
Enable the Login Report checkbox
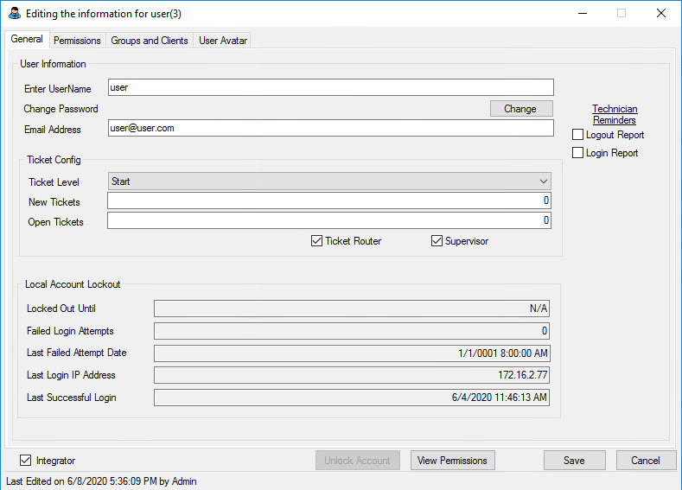pyautogui.click(x=578, y=153)
